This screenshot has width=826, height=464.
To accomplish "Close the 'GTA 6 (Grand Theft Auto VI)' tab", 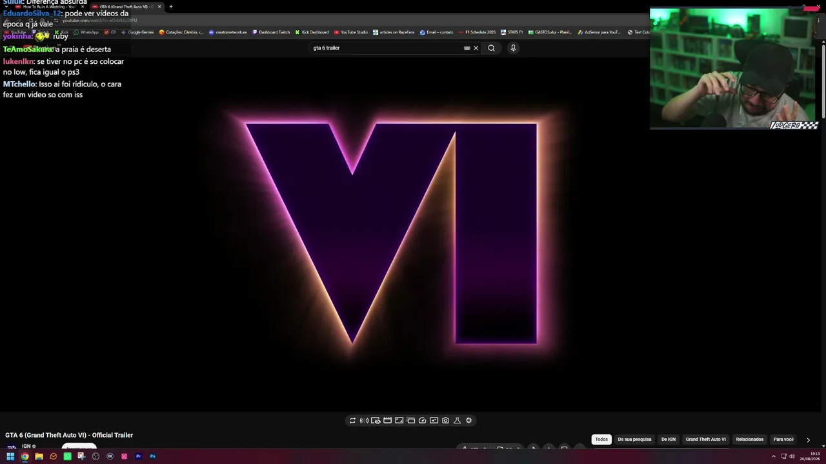I will pyautogui.click(x=159, y=6).
